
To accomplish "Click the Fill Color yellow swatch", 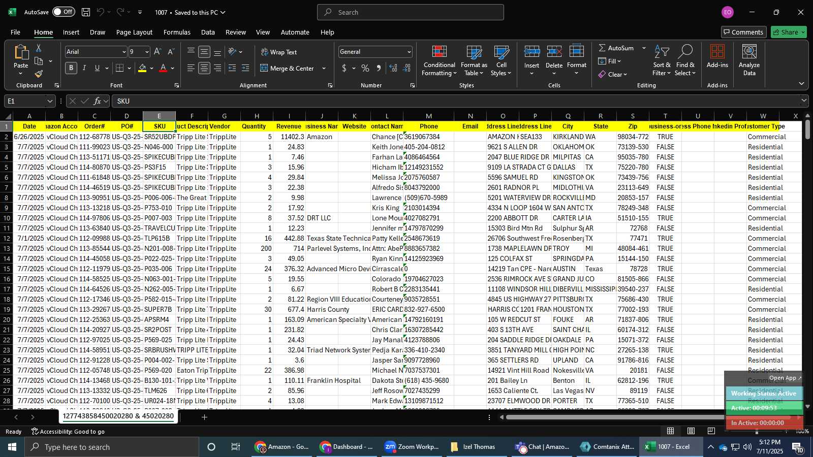I will click(x=142, y=68).
